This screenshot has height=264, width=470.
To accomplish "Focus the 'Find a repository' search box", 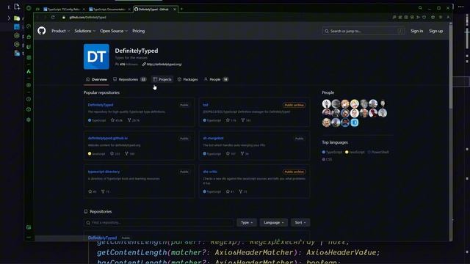I will point(159,223).
